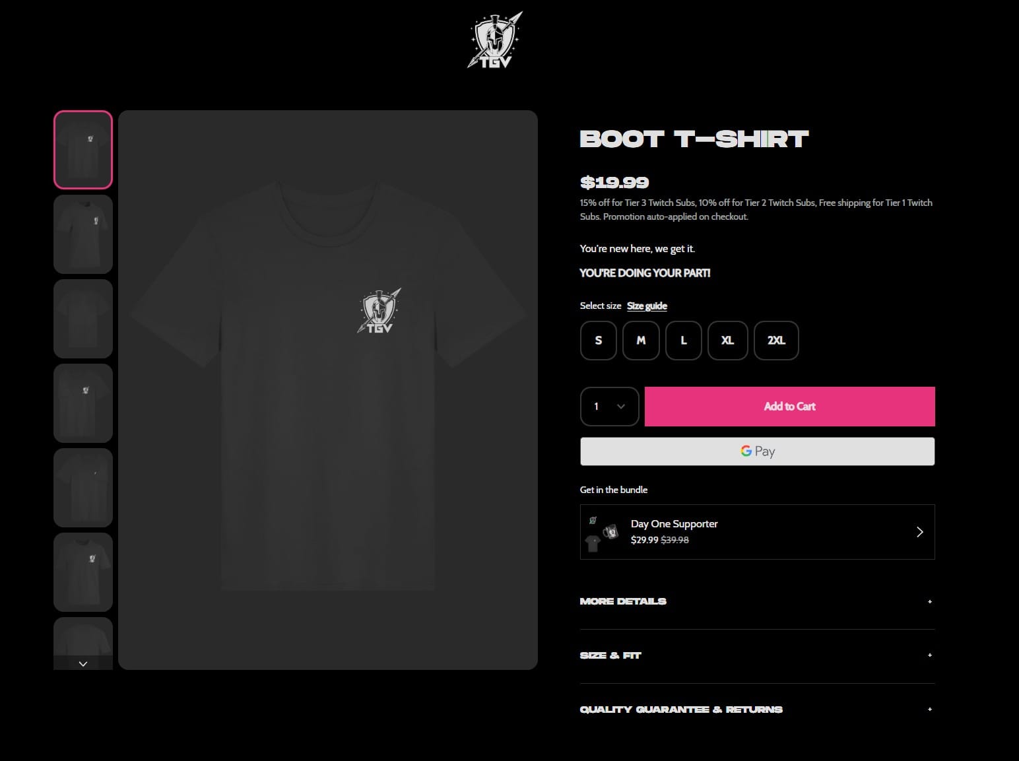The height and width of the screenshot is (761, 1019).
Task: Expand Quality Guarantee & Returns section
Action: (757, 710)
